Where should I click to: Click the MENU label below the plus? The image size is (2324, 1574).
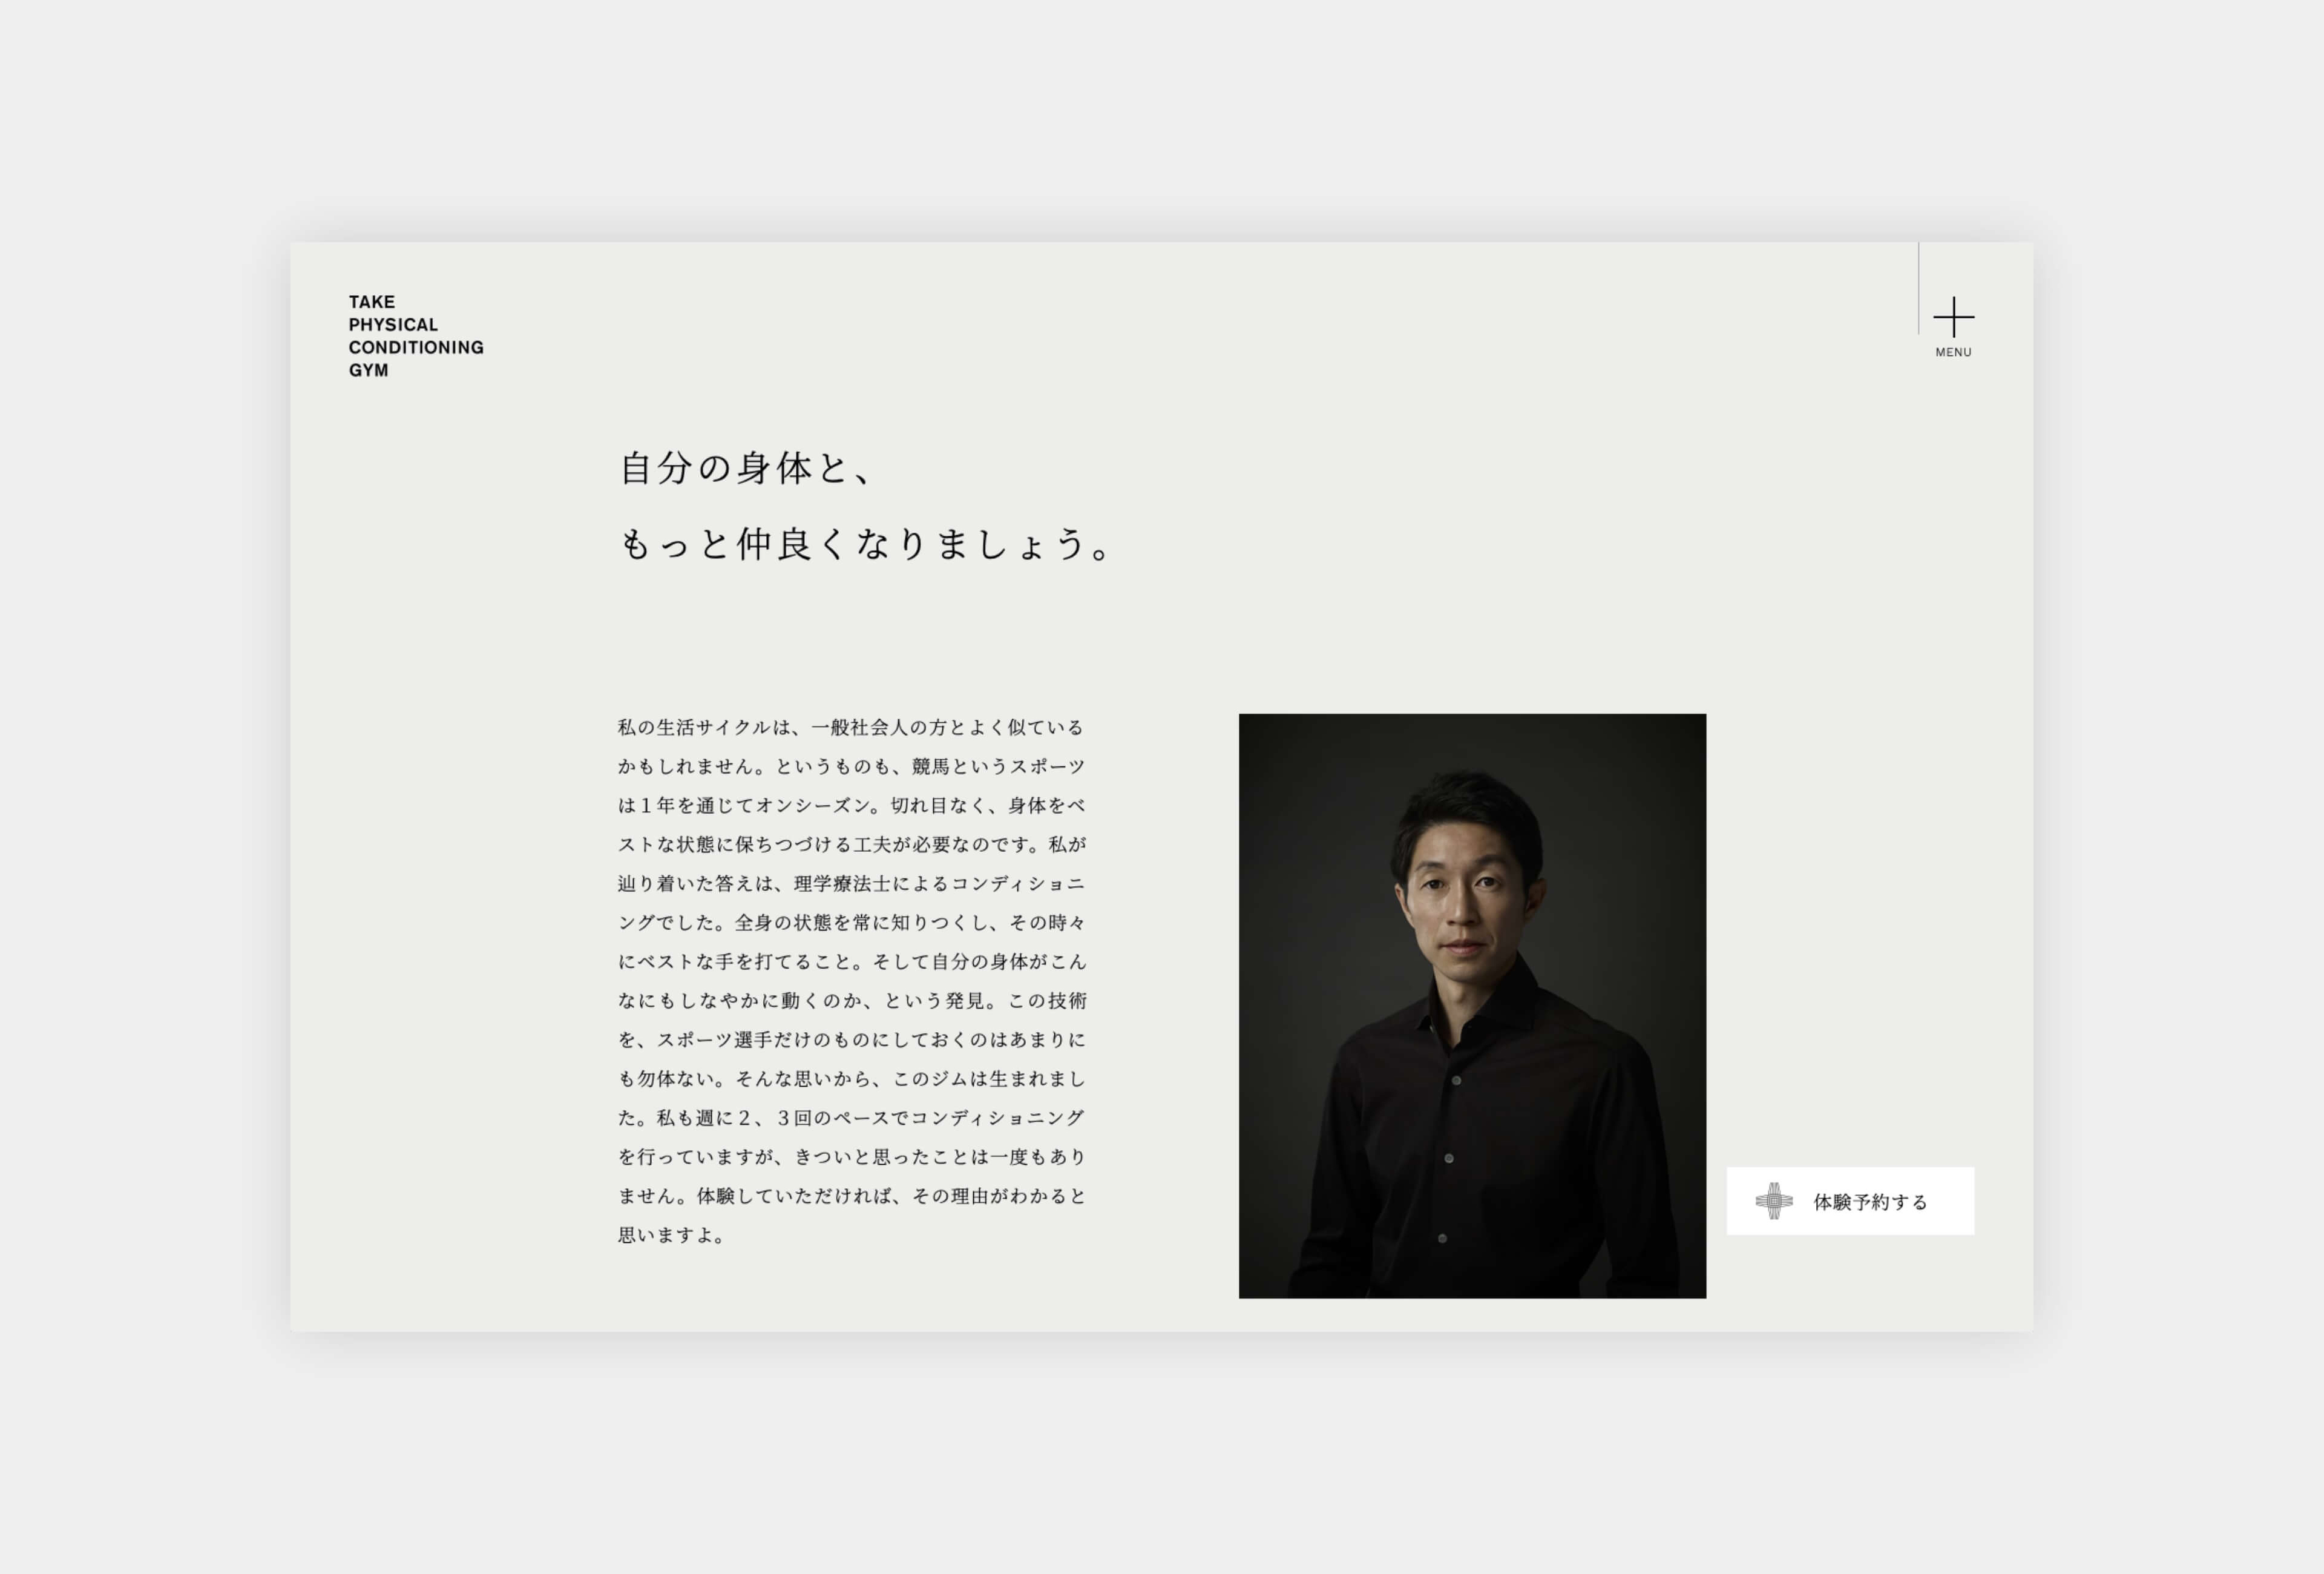[1953, 352]
